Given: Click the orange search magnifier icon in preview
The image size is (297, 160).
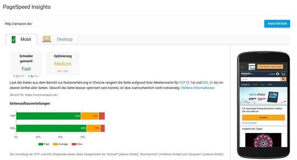Looking at the screenshot, I should pos(283,79).
